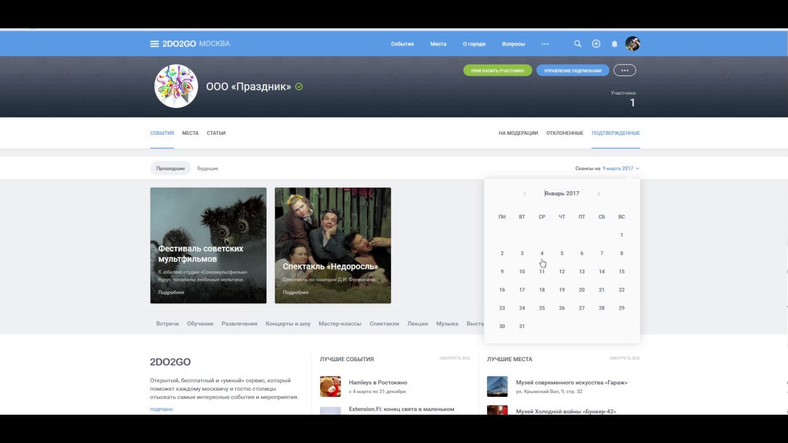Pick day 25 in the calendar
The width and height of the screenshot is (788, 443).
542,308
